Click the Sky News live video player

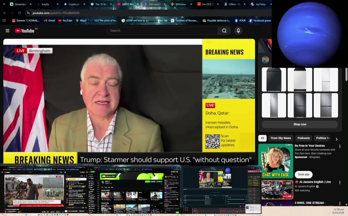pos(129,102)
